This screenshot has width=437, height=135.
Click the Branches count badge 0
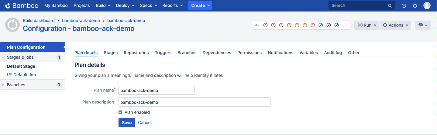click(59, 85)
